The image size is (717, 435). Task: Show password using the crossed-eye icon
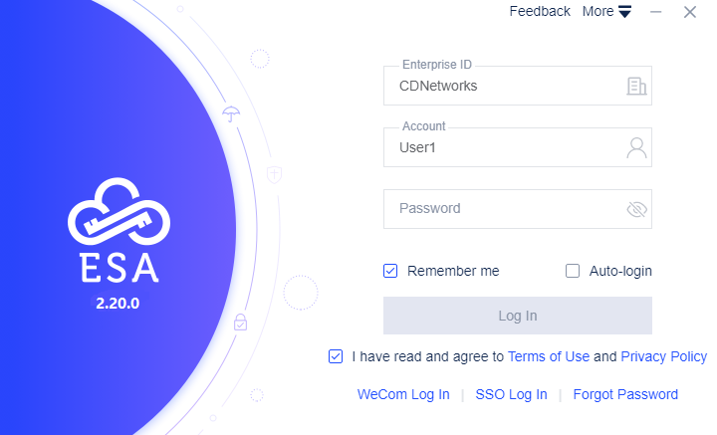(x=636, y=209)
